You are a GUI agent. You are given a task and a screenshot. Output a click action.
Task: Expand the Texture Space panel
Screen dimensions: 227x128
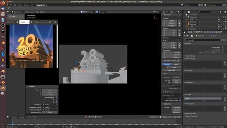[190, 56]
